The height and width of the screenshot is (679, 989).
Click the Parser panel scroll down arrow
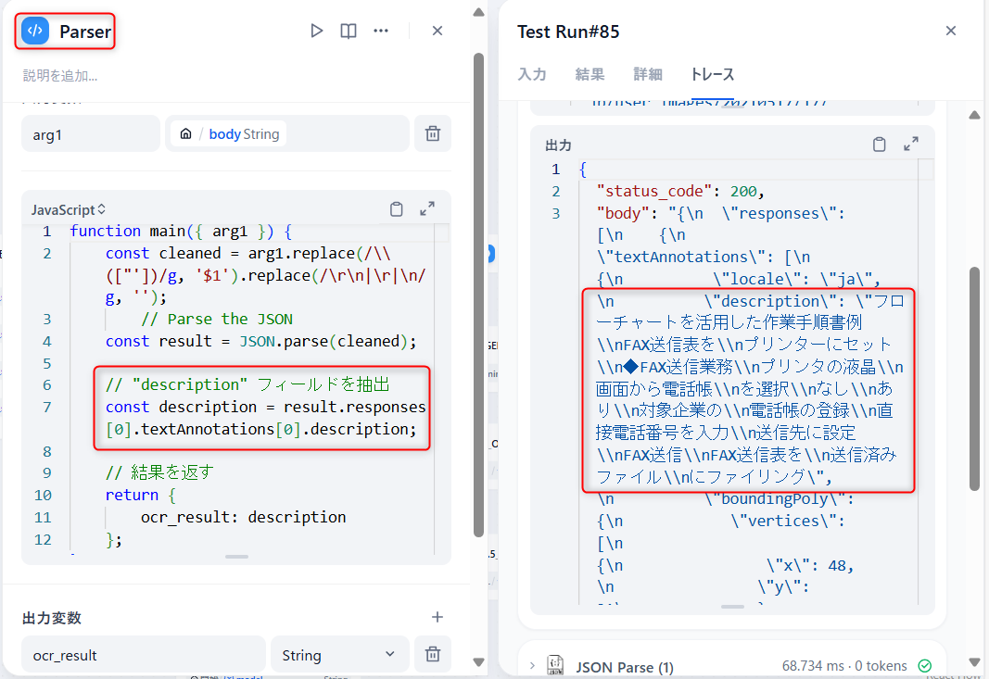(478, 662)
